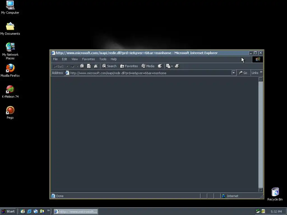
Task: Open the Favorites menu
Action: click(88, 59)
